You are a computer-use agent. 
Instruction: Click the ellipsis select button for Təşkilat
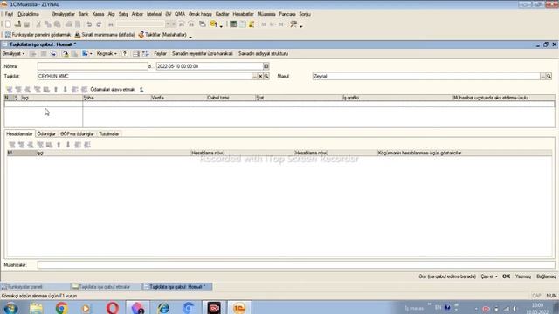pyautogui.click(x=254, y=76)
